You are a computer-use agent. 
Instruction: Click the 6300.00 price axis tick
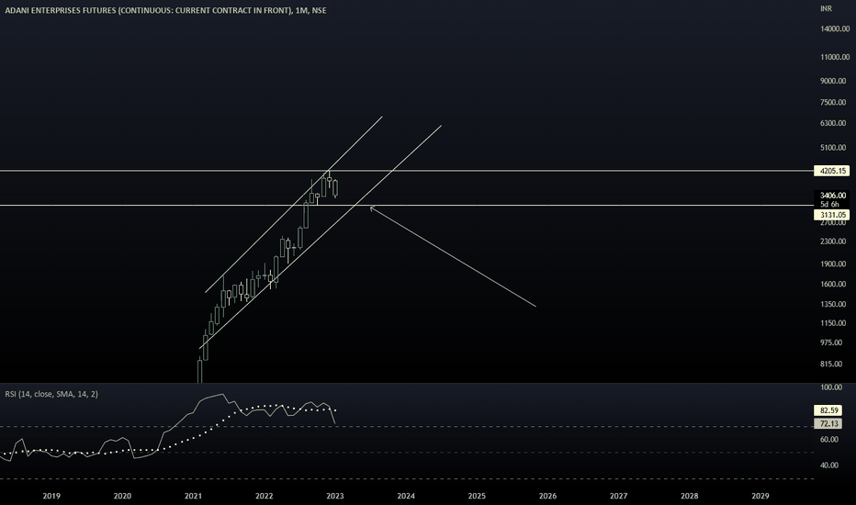[x=833, y=123]
